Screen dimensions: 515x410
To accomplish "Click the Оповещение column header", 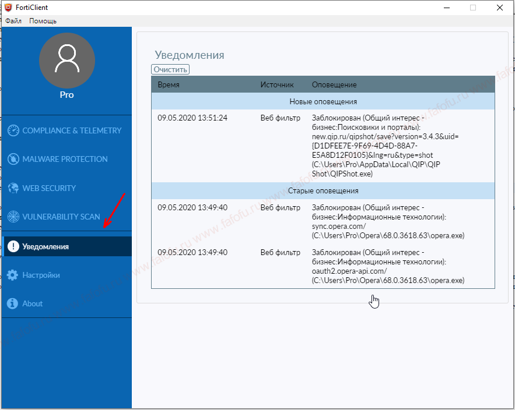I will point(334,84).
